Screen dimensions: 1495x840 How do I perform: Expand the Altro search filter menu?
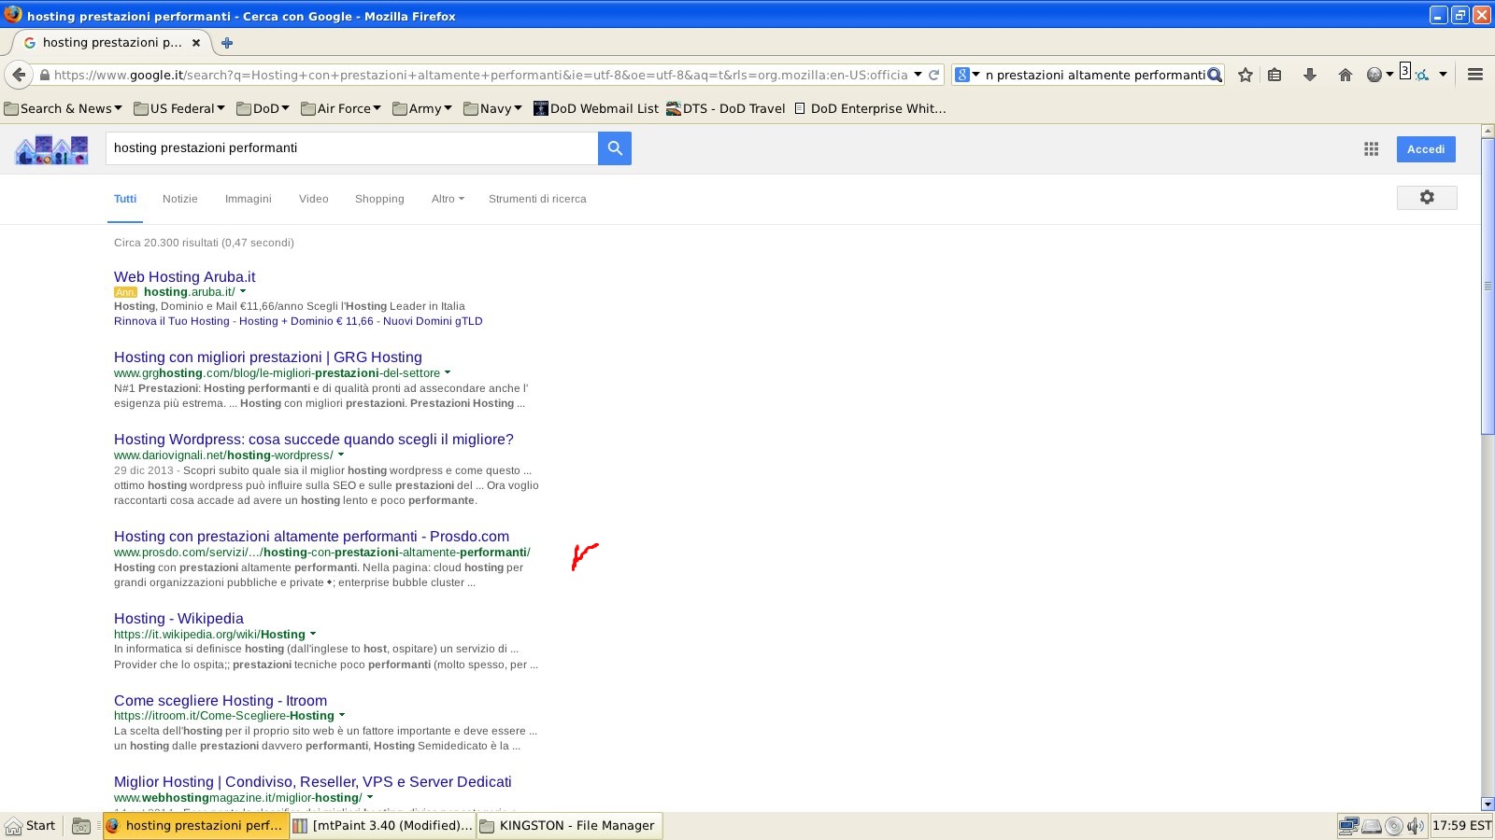click(448, 199)
